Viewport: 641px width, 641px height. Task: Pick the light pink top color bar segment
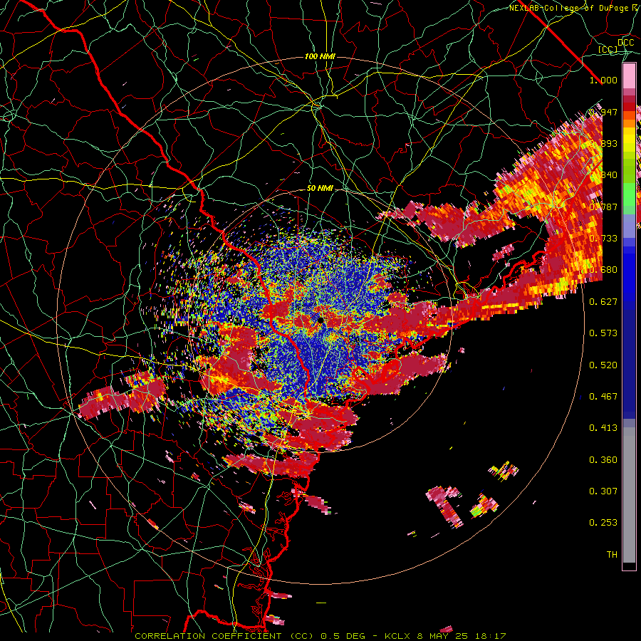click(x=629, y=75)
